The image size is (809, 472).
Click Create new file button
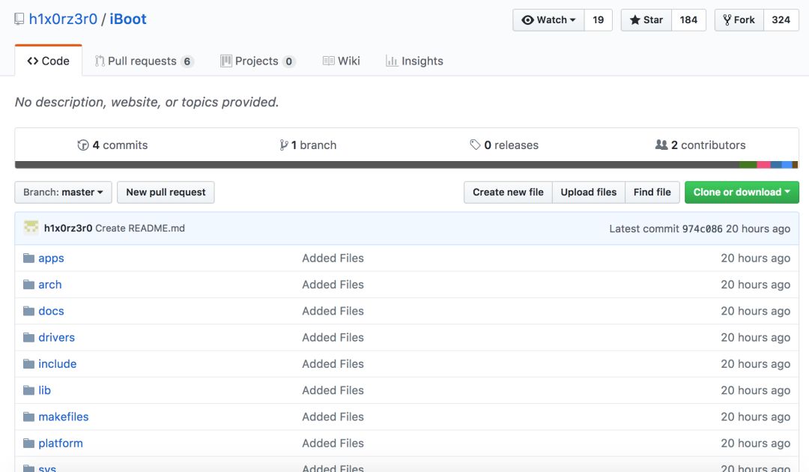point(508,193)
